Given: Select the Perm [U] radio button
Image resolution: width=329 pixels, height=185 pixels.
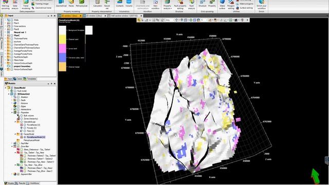Looking at the screenshot, I should tap(25, 131).
